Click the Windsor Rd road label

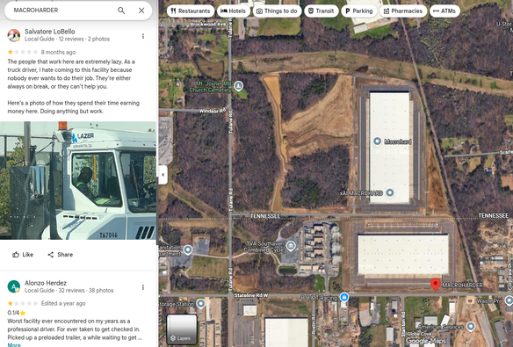[213, 111]
